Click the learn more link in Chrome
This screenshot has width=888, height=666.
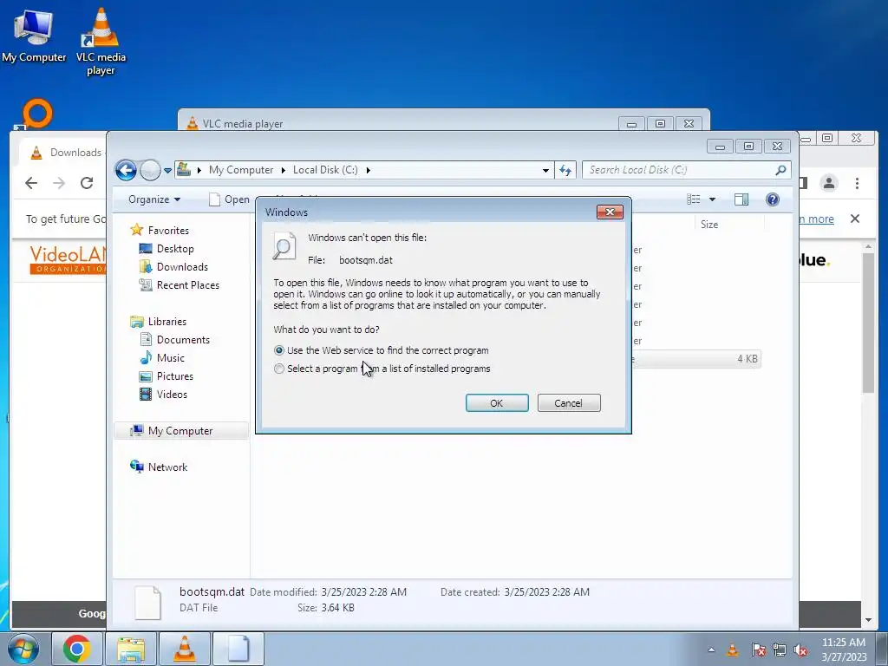[x=816, y=219]
